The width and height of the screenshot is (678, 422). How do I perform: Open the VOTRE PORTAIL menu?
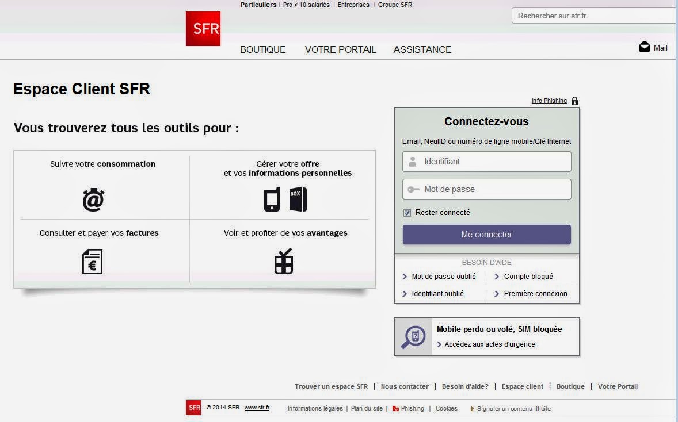tap(340, 49)
